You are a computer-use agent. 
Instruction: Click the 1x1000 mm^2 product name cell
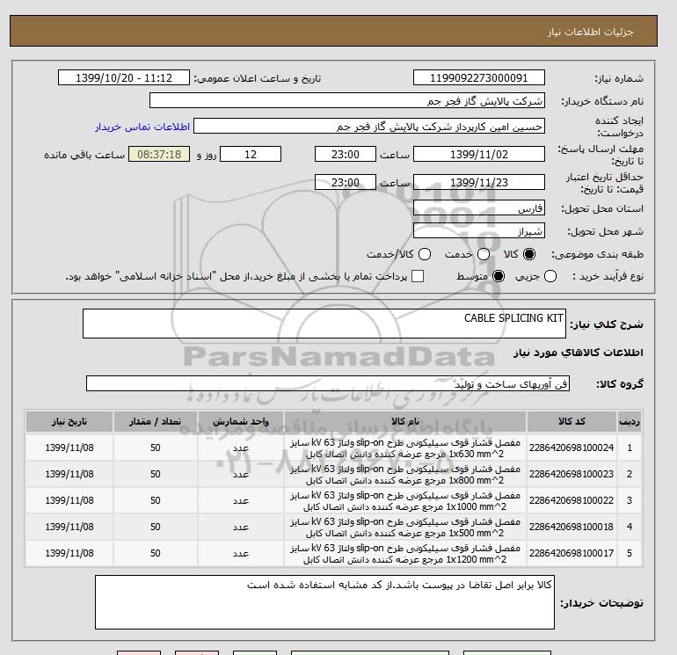(x=405, y=501)
